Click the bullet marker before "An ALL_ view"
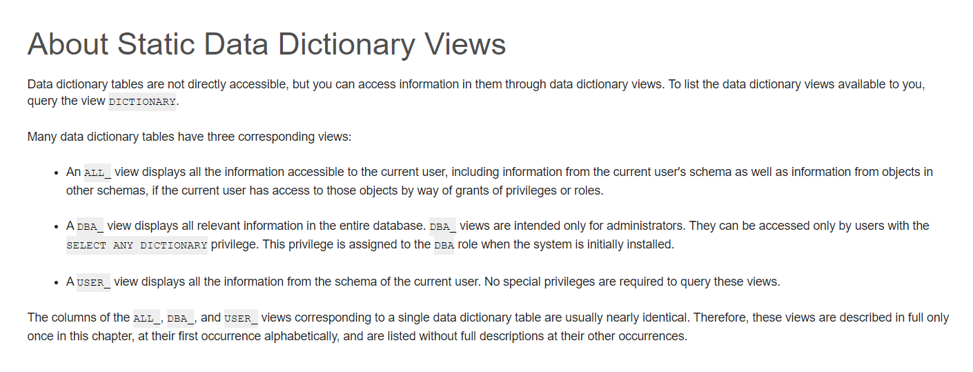 (57, 173)
